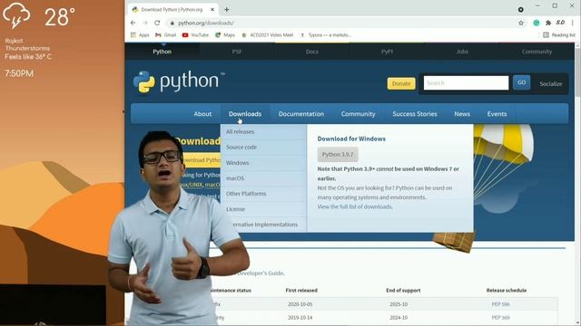
Task: Select the PyPI top-level tab
Action: click(387, 52)
